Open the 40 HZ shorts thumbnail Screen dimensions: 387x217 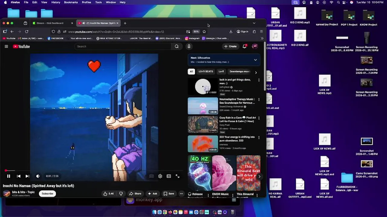pos(200,173)
